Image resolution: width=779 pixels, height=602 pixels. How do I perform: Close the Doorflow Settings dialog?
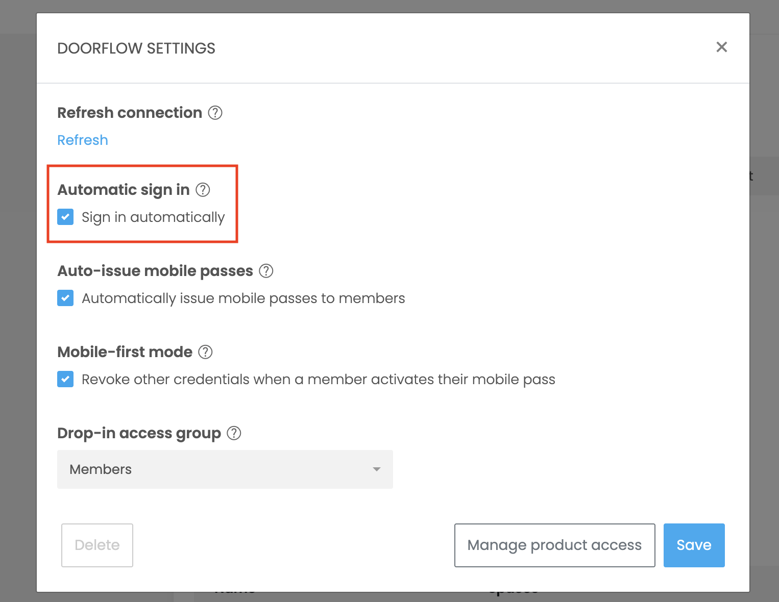pos(721,47)
